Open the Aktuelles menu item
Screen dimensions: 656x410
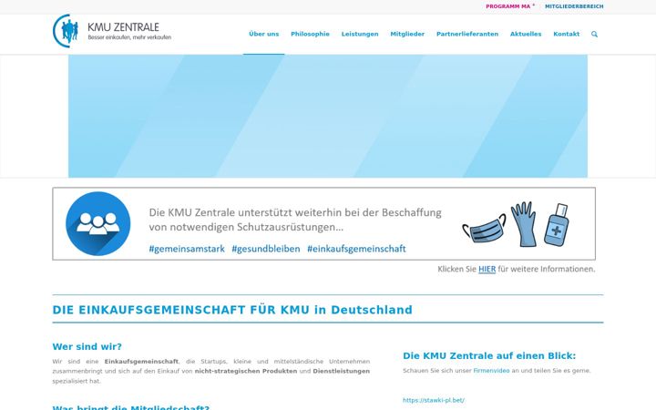coord(526,34)
